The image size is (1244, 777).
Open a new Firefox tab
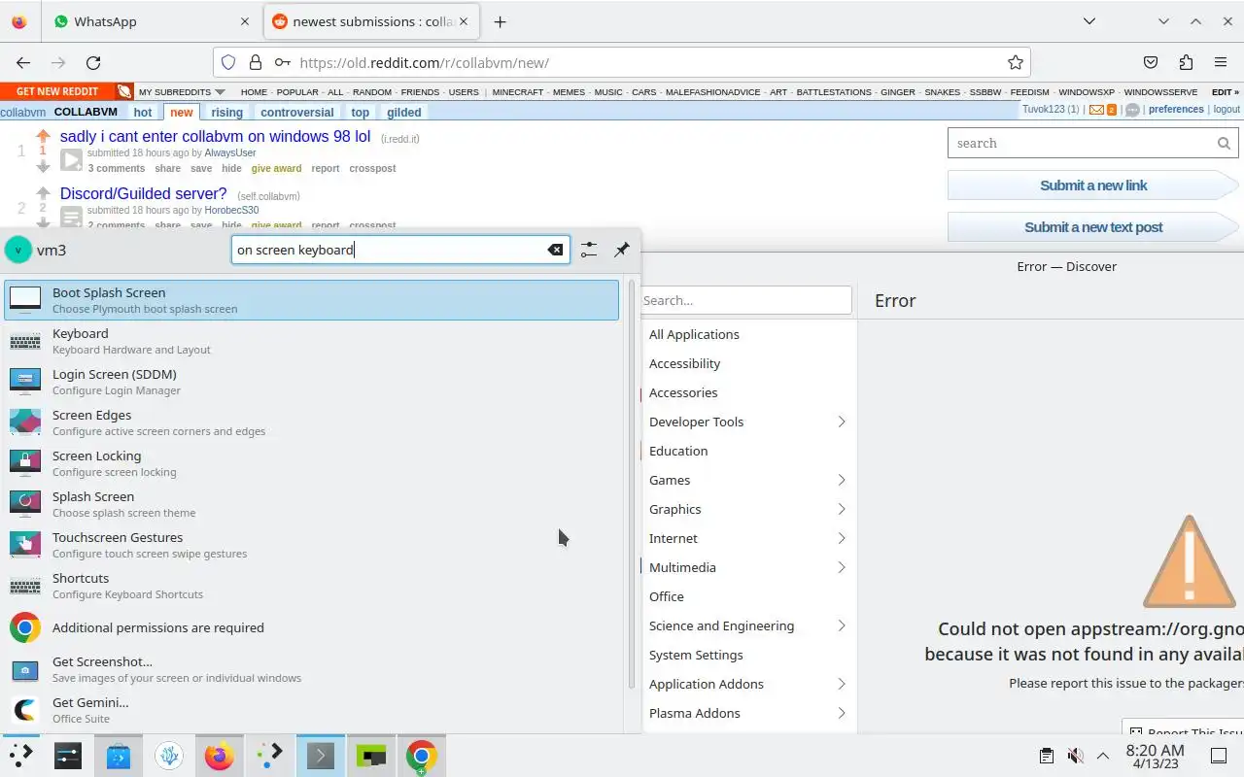(x=500, y=21)
